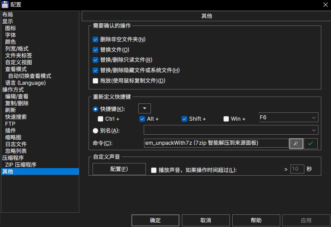331x227 pixels.
Task: Enable 拖放(使用鼠标复制文件) checkbox
Action: 95,81
